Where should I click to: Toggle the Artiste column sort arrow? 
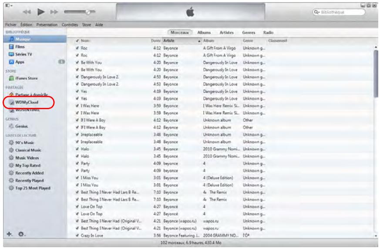coord(199,41)
